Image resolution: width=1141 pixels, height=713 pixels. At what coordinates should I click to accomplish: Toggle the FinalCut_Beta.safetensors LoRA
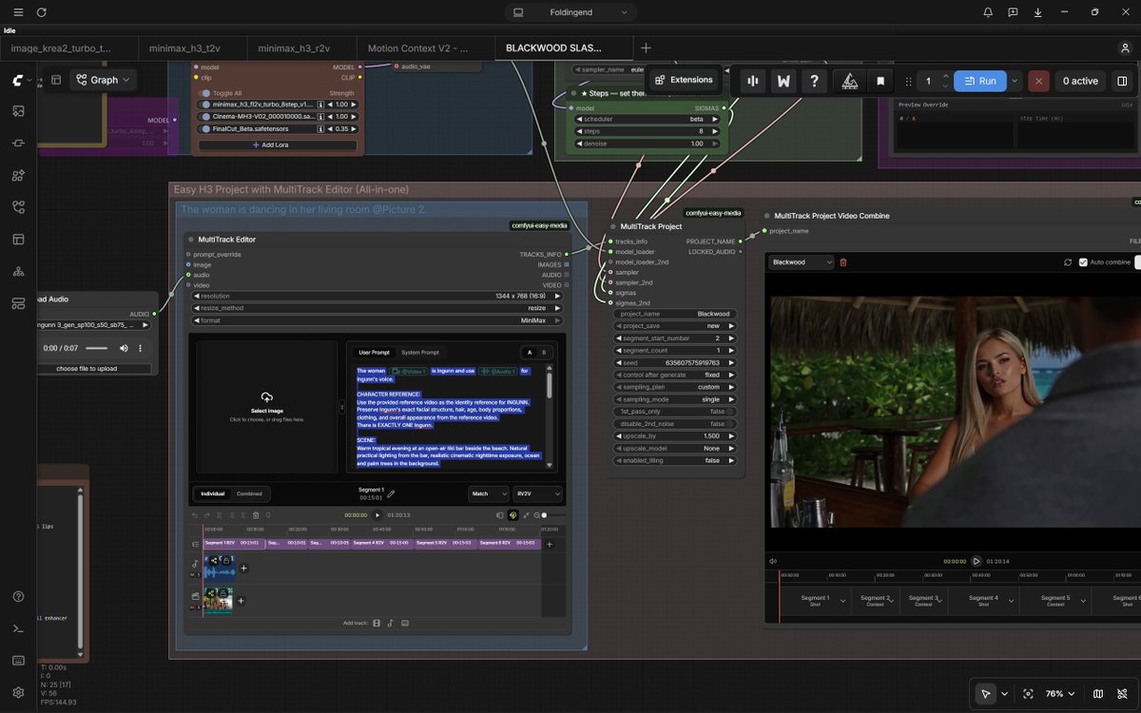[x=206, y=128]
